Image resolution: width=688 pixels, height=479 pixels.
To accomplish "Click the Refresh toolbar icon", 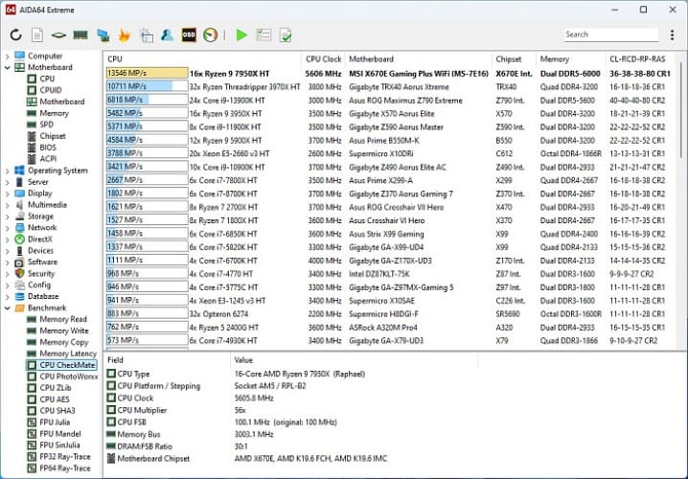I will [x=15, y=35].
